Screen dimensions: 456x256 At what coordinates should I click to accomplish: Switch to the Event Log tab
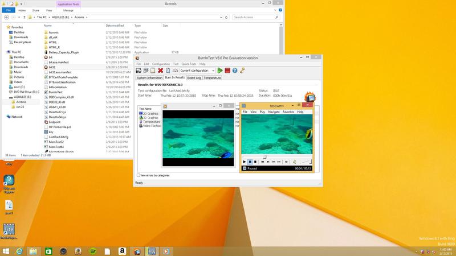pos(194,78)
